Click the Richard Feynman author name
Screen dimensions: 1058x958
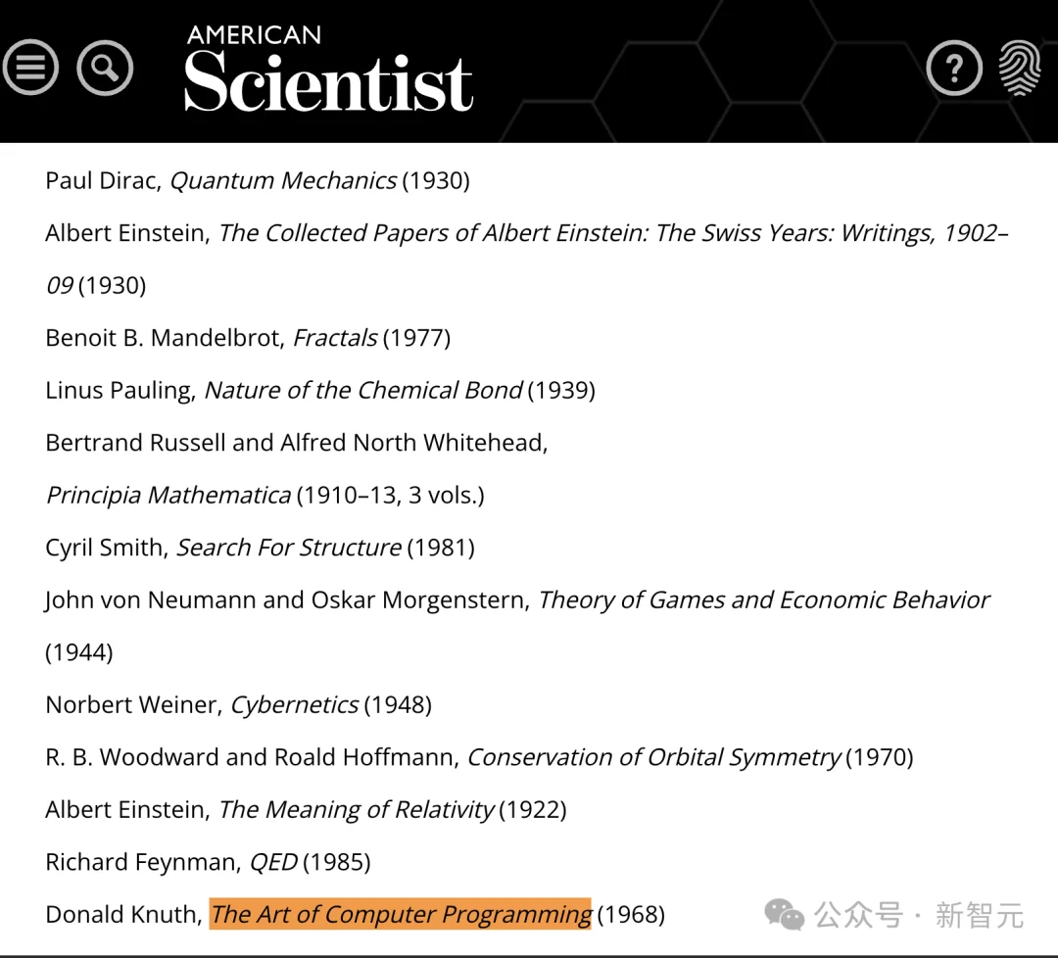142,863
